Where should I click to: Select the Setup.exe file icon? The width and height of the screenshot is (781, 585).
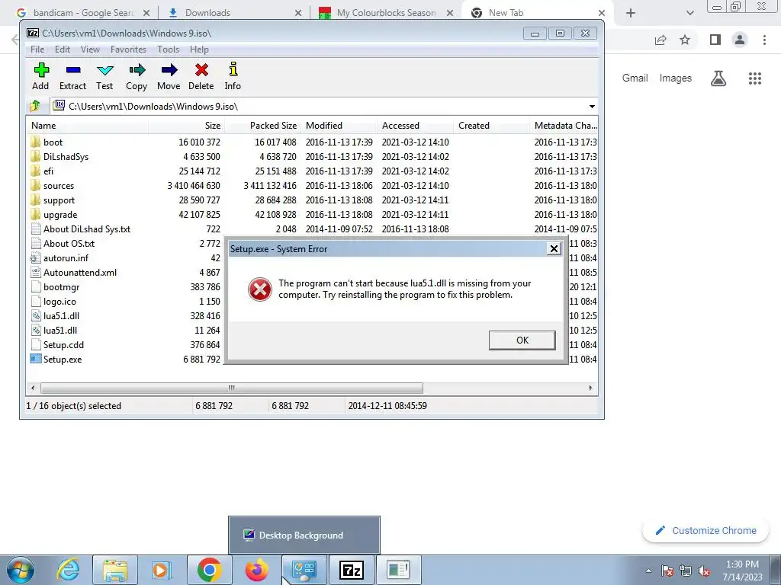[x=35, y=360]
